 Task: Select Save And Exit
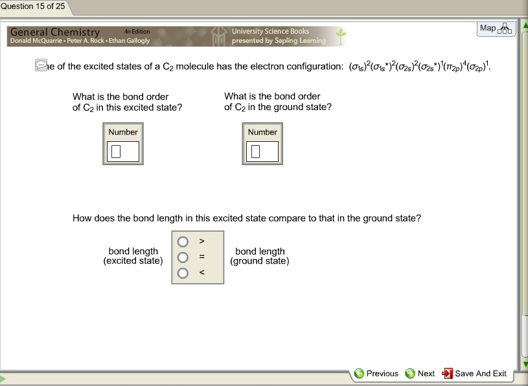[475, 374]
